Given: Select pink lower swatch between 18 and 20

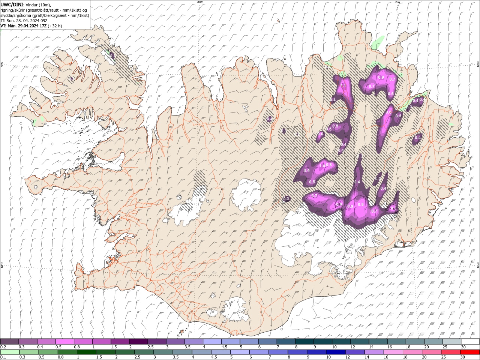Looking at the screenshot, I should (x=412, y=352).
